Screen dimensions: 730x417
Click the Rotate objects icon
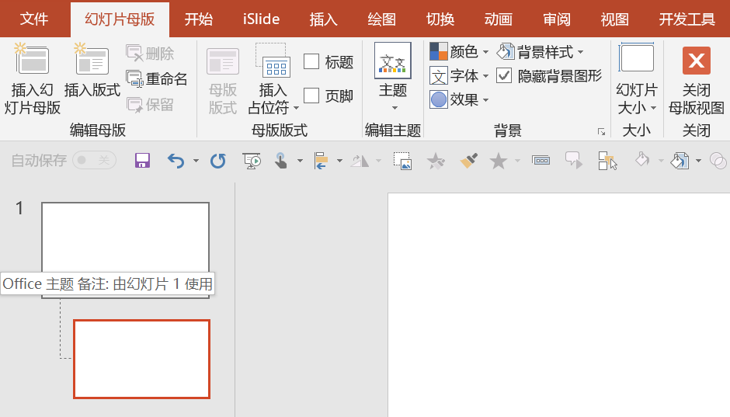click(x=360, y=161)
